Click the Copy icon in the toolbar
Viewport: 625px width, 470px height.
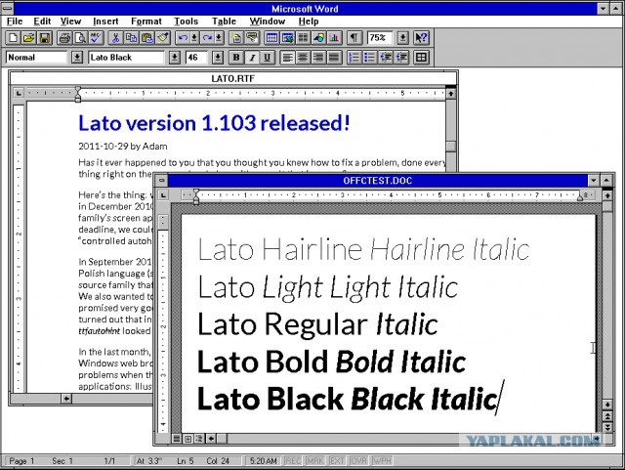tap(132, 38)
